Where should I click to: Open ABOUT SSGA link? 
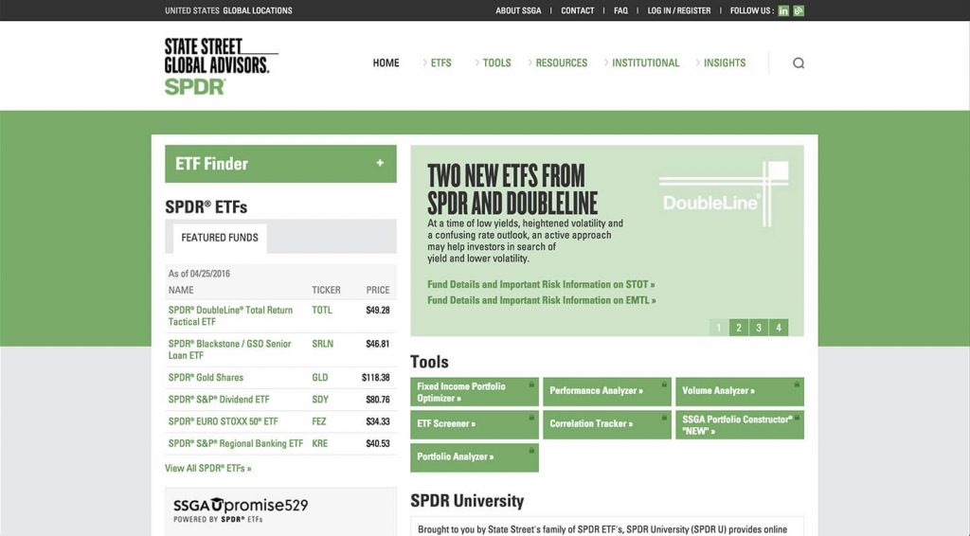pos(518,10)
